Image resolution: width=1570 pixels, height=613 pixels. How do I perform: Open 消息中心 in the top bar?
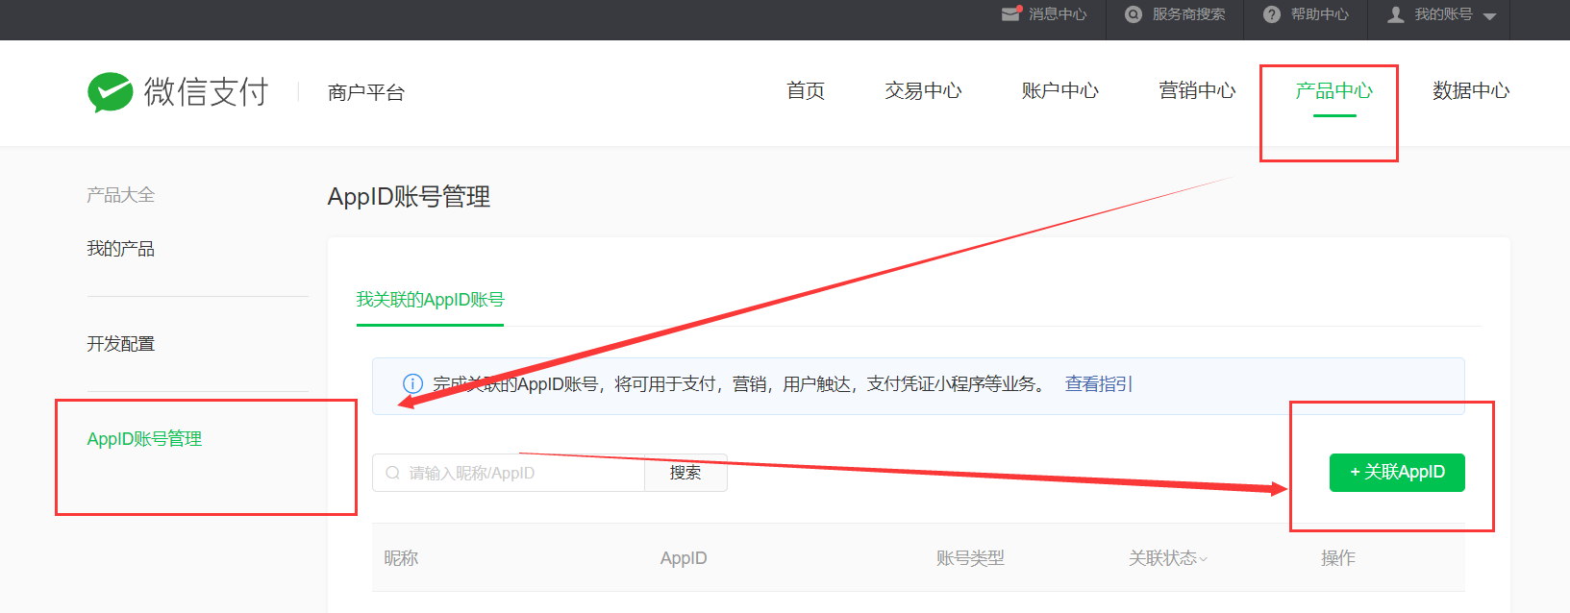tap(1058, 14)
